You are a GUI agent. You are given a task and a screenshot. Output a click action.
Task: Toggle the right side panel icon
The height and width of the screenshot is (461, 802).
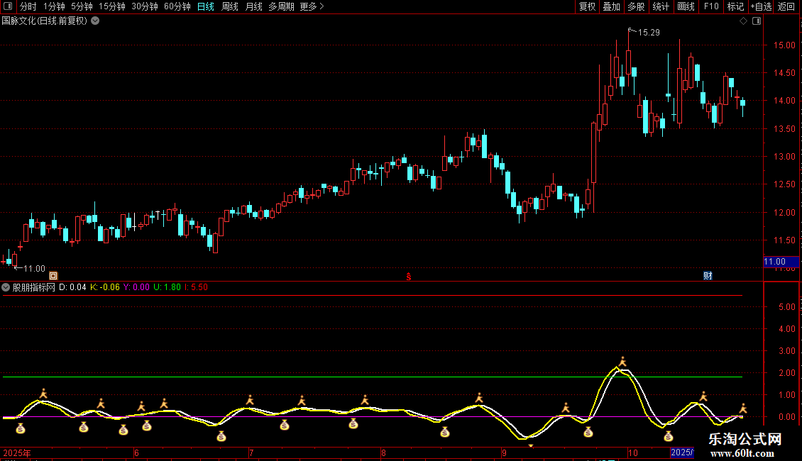pos(757,21)
